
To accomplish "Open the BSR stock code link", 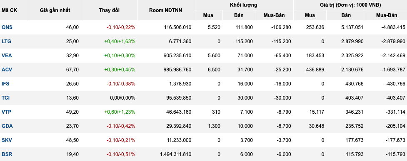I will coord(7,154).
